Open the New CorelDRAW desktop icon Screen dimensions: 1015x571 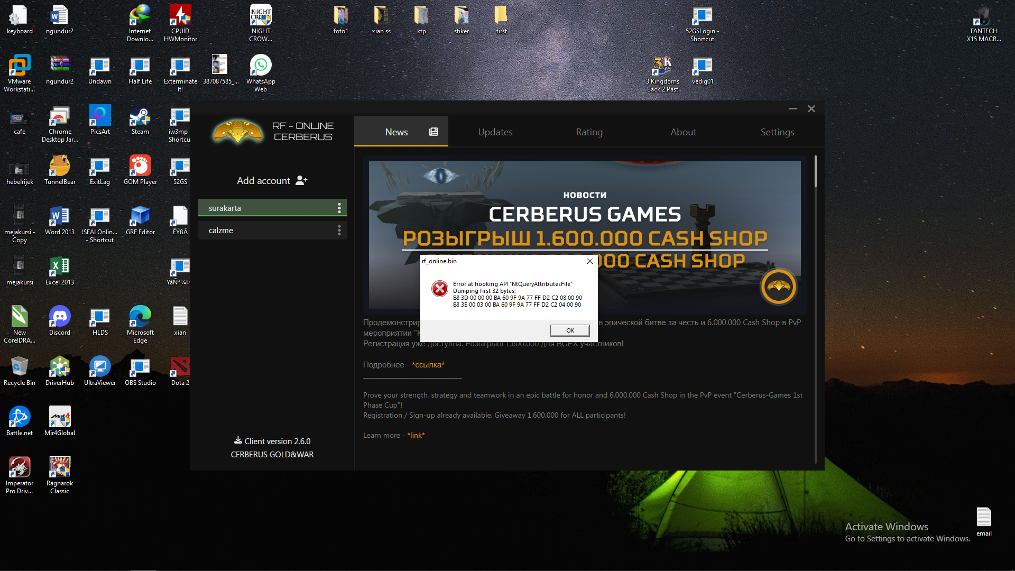[x=20, y=325]
